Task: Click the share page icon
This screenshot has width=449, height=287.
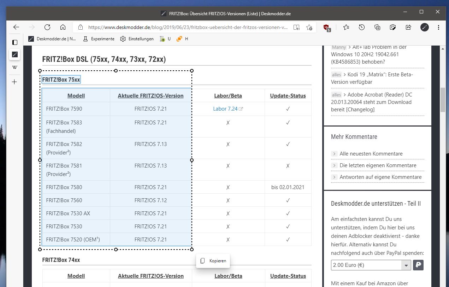Action: [408, 27]
